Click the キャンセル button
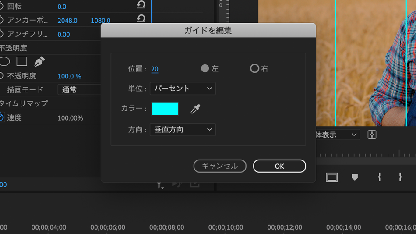The image size is (416, 234). pos(220,166)
